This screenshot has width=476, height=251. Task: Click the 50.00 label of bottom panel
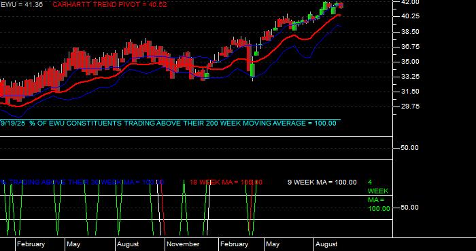tap(410, 208)
